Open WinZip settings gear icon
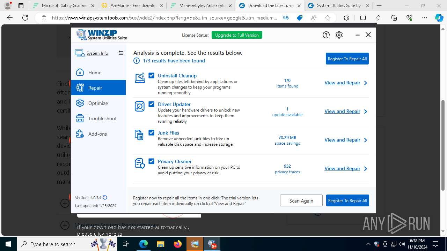This screenshot has height=251, width=447. [x=339, y=35]
